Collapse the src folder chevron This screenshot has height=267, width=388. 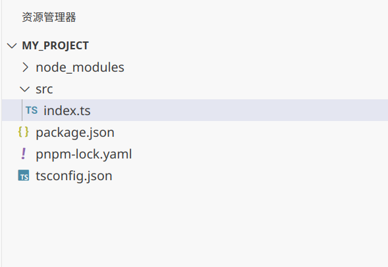click(24, 89)
